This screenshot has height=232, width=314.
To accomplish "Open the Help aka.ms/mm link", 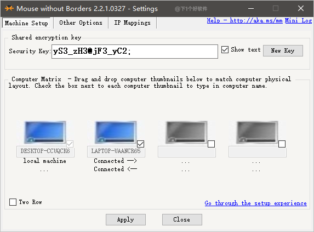I will pyautogui.click(x=244, y=20).
